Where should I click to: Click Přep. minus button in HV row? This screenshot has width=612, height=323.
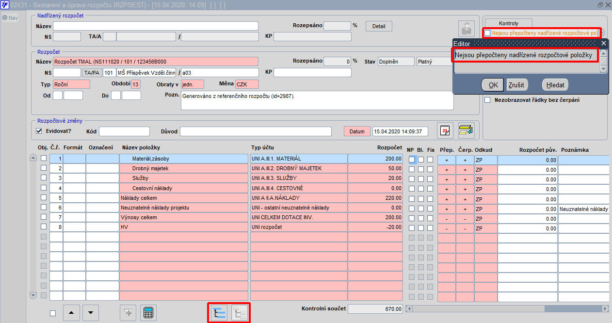[447, 228]
